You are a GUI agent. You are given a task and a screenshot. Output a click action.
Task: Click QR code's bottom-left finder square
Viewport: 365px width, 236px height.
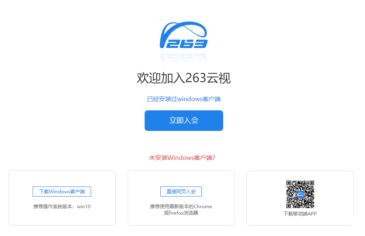pos(288,206)
